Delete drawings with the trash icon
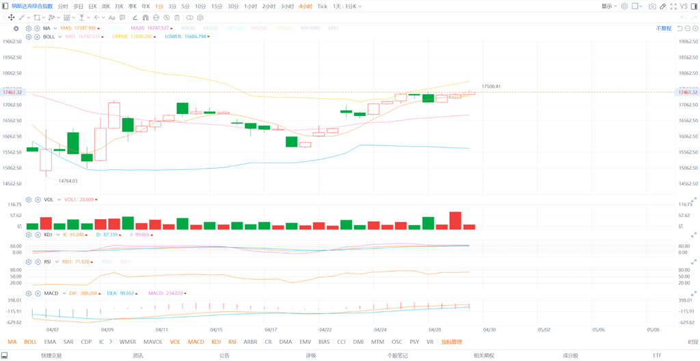The image size is (700, 361). pos(177,17)
